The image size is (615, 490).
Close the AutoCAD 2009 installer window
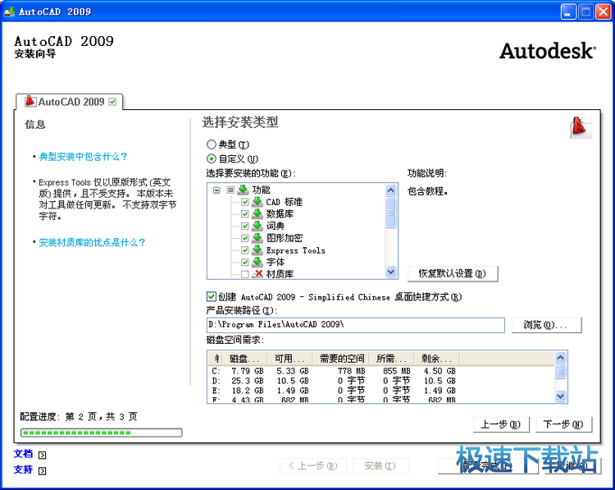point(604,11)
